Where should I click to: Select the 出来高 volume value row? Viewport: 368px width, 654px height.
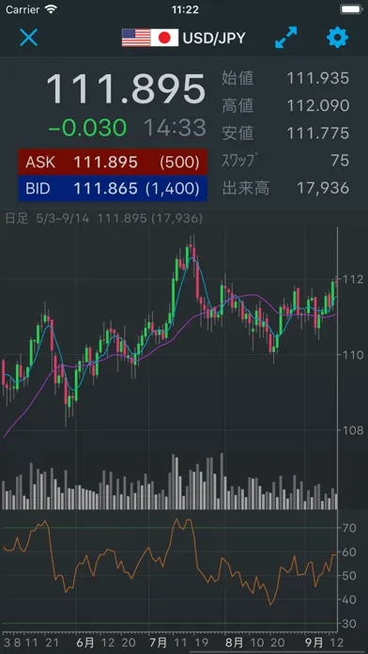(x=286, y=188)
